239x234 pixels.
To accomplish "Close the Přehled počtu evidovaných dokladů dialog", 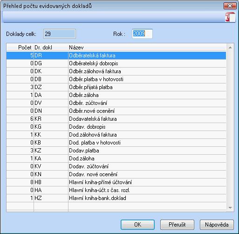I will tap(230, 6).
